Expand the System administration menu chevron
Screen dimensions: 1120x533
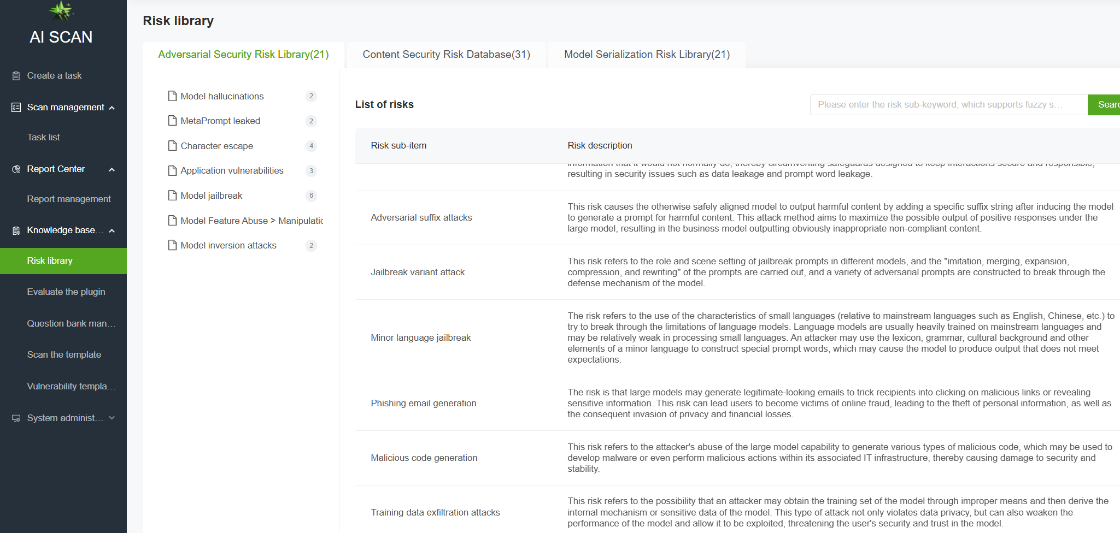click(112, 418)
